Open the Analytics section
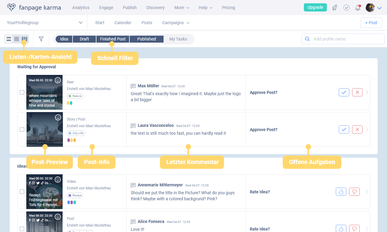The width and height of the screenshot is (387, 232). [81, 8]
